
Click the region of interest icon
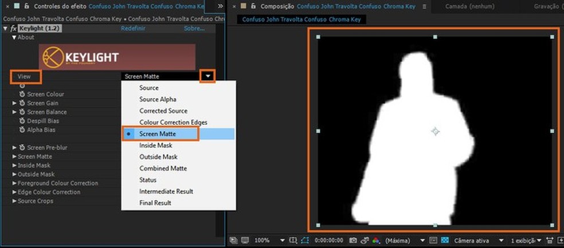[x=305, y=240]
